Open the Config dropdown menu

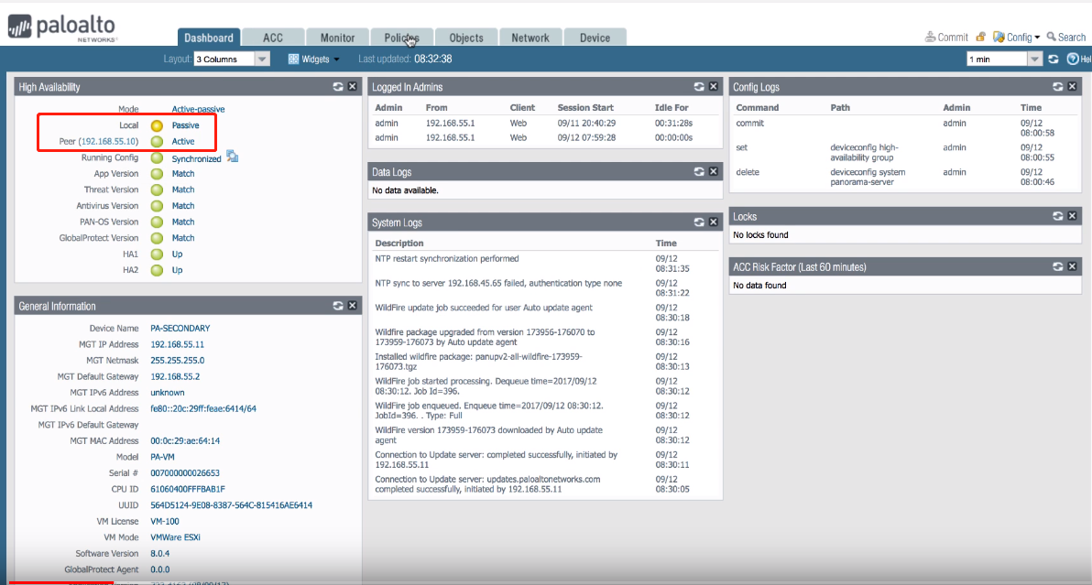coord(1017,38)
